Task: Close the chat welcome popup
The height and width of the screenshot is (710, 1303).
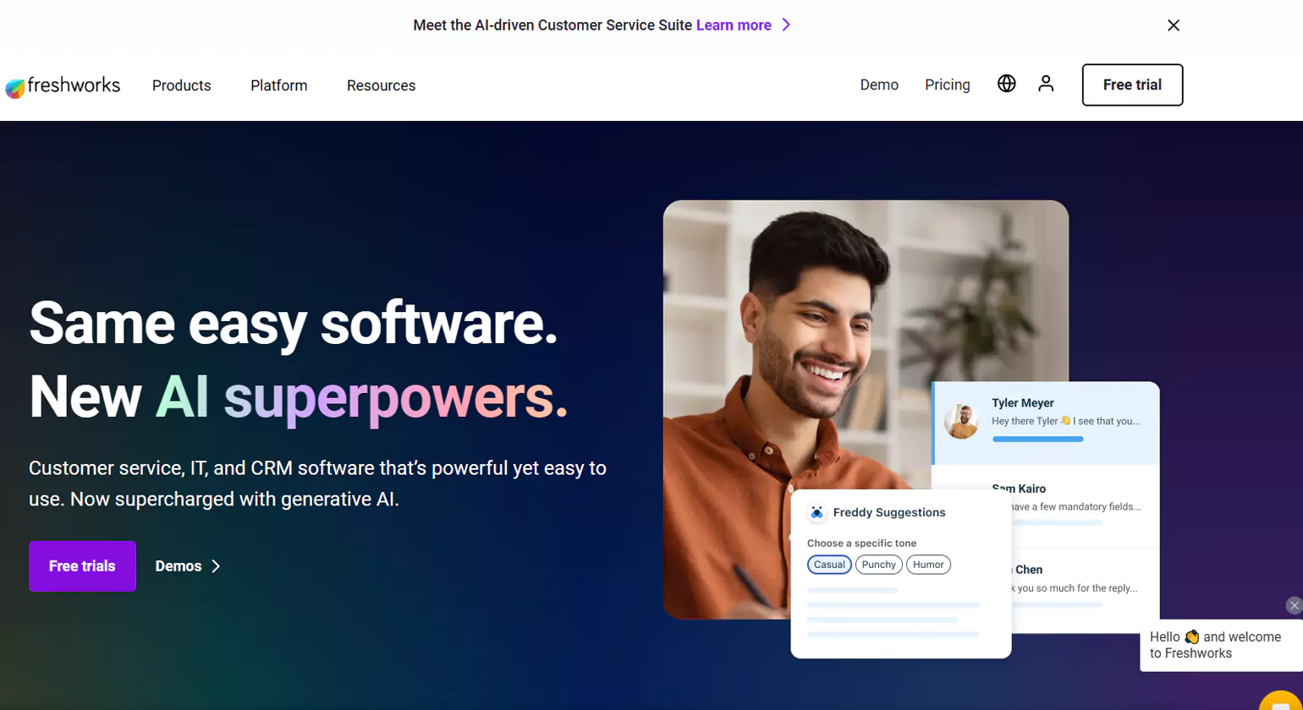Action: pyautogui.click(x=1294, y=605)
